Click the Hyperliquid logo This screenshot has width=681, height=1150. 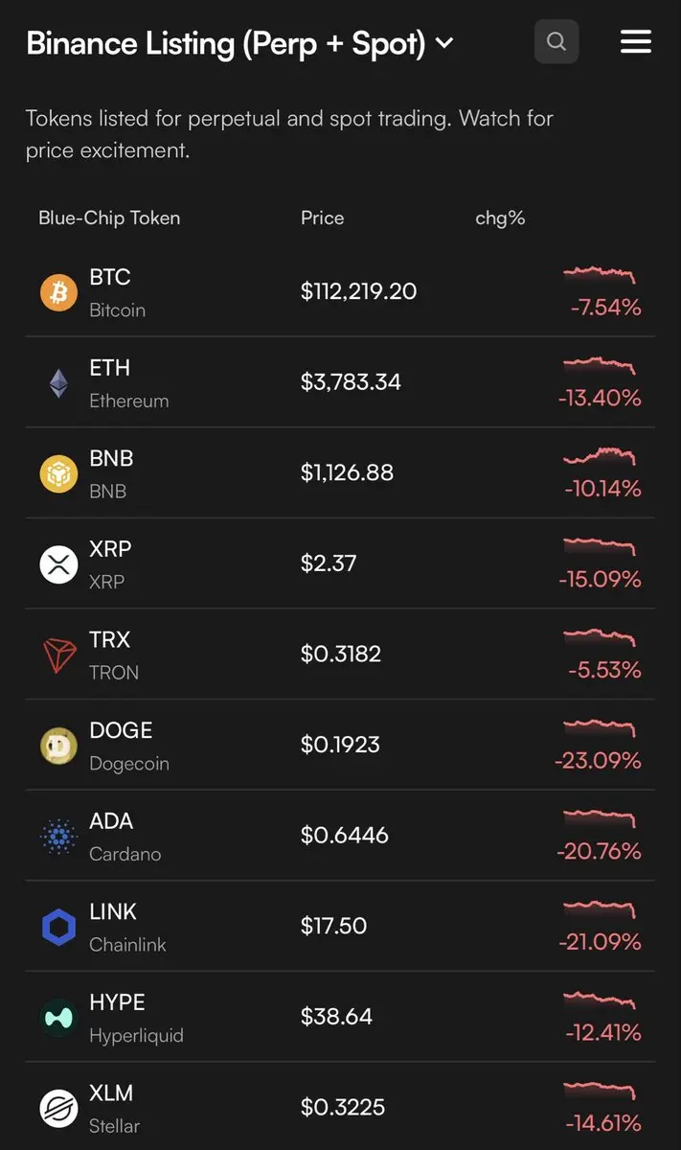[x=58, y=1018]
